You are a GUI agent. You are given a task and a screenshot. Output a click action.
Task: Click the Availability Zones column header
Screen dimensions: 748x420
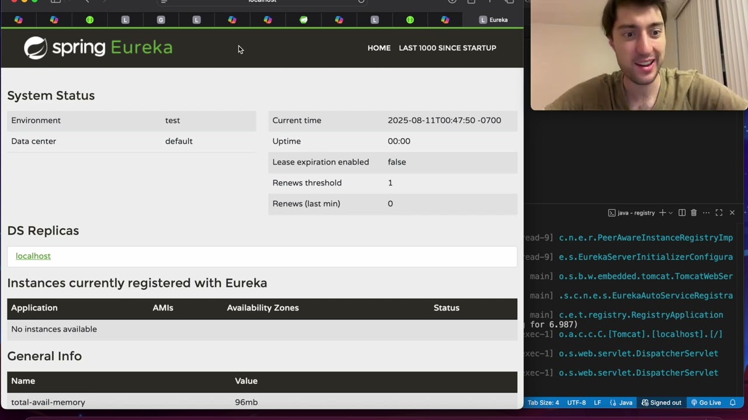click(263, 308)
